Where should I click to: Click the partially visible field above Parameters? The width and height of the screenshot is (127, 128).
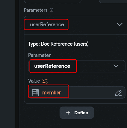pyautogui.click(x=53, y=1)
